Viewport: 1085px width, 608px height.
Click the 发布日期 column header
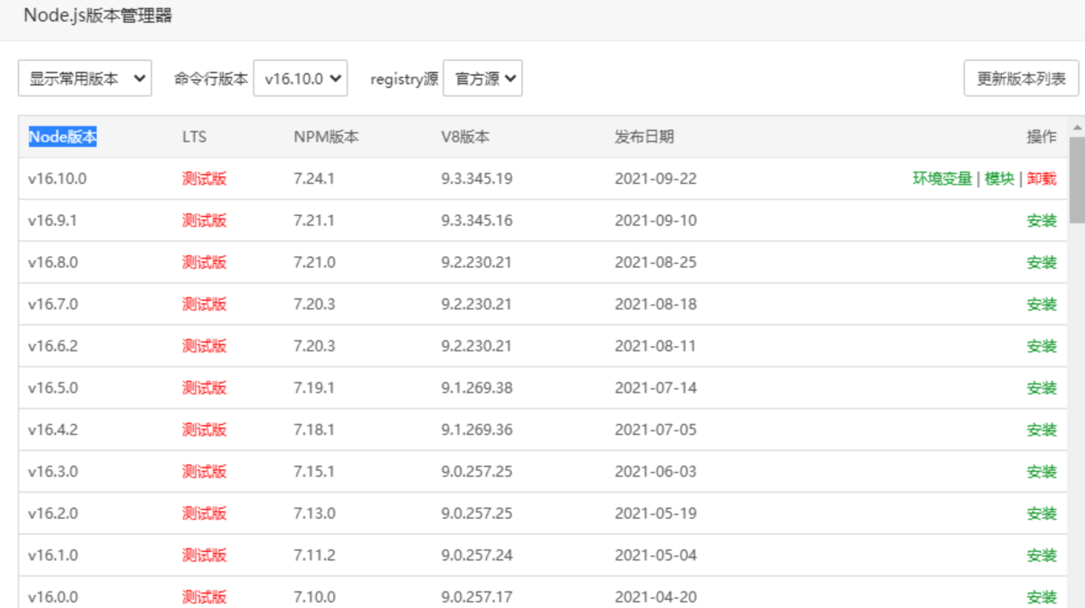[x=644, y=137]
